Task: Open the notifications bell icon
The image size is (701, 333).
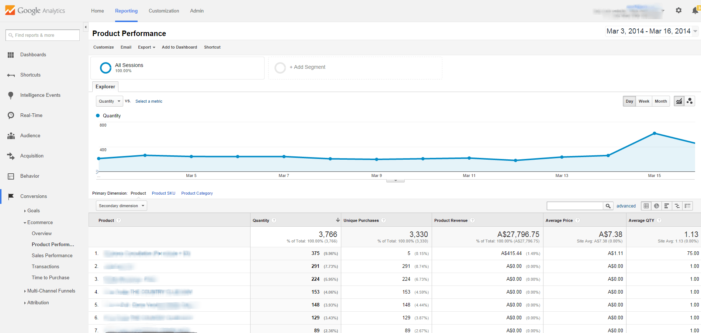Action: [x=694, y=10]
